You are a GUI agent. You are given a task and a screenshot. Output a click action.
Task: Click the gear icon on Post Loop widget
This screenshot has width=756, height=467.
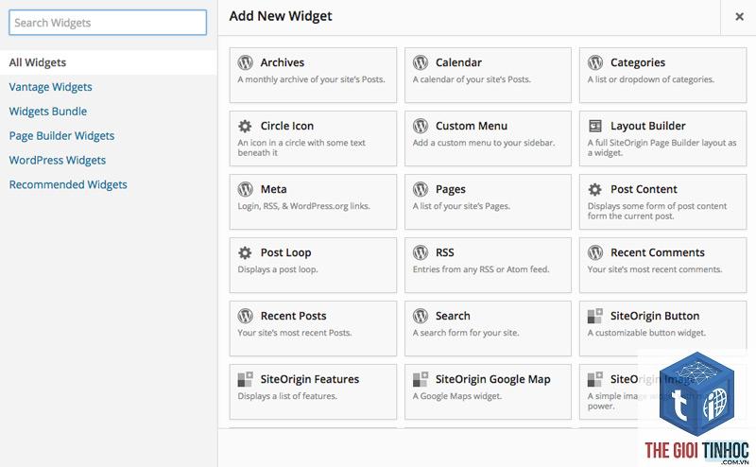tap(245, 252)
